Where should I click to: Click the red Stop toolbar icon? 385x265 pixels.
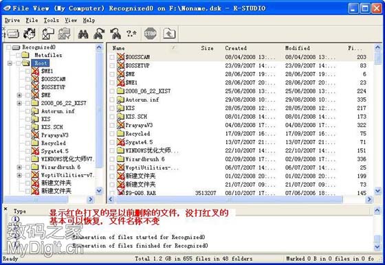[150, 34]
